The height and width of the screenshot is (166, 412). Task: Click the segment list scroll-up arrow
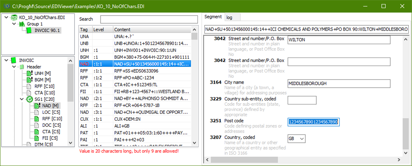click(x=195, y=30)
